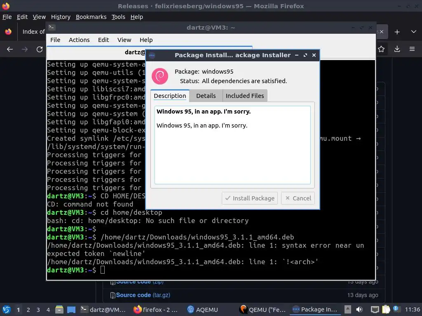Open the clipboard manager tray icon
The height and width of the screenshot is (316, 422).
(386, 309)
